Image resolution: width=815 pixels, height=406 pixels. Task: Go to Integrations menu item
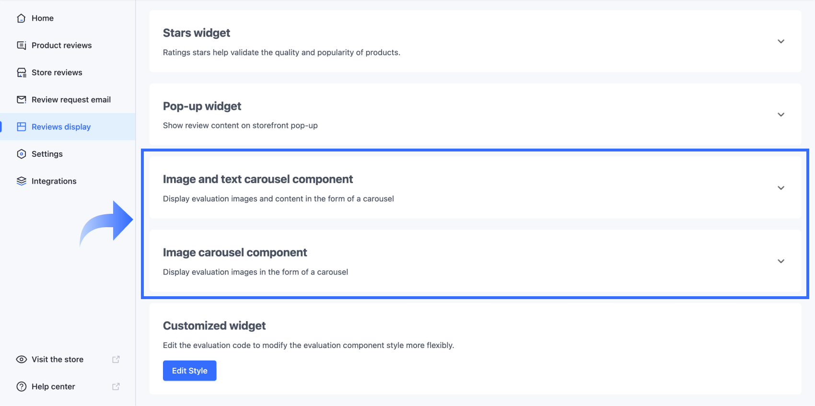54,181
